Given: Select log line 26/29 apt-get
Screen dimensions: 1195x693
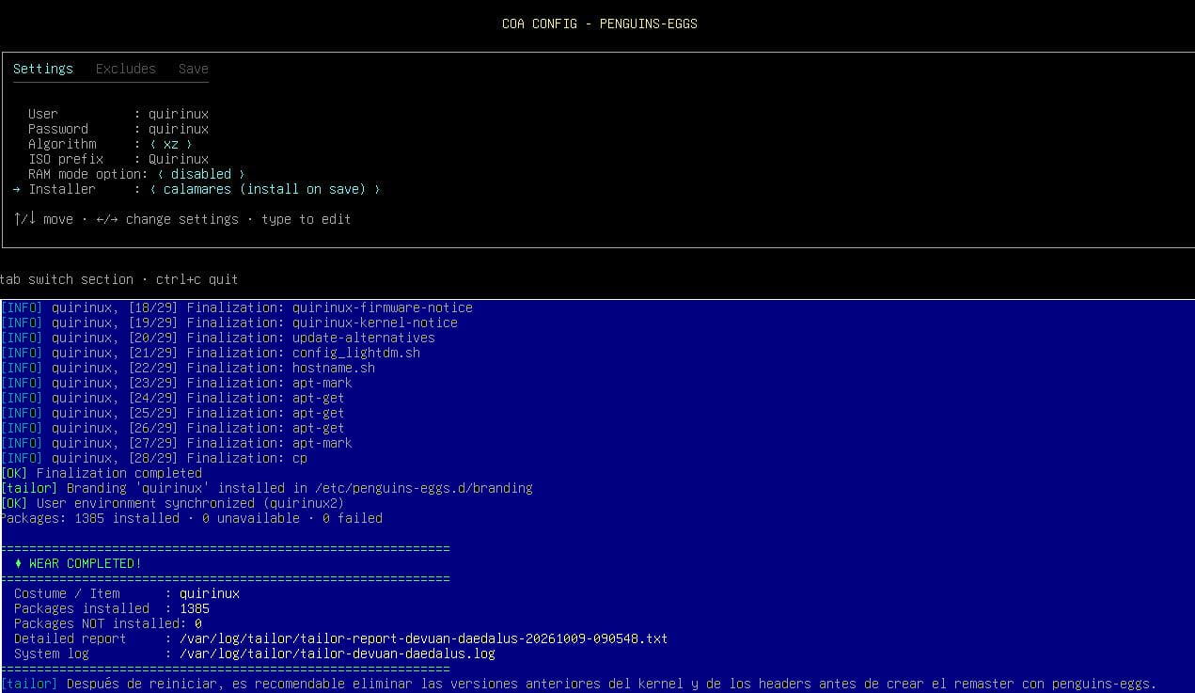Looking at the screenshot, I should [173, 428].
